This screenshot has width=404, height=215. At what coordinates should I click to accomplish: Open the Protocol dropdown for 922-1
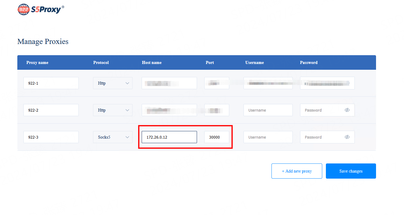[x=113, y=83]
